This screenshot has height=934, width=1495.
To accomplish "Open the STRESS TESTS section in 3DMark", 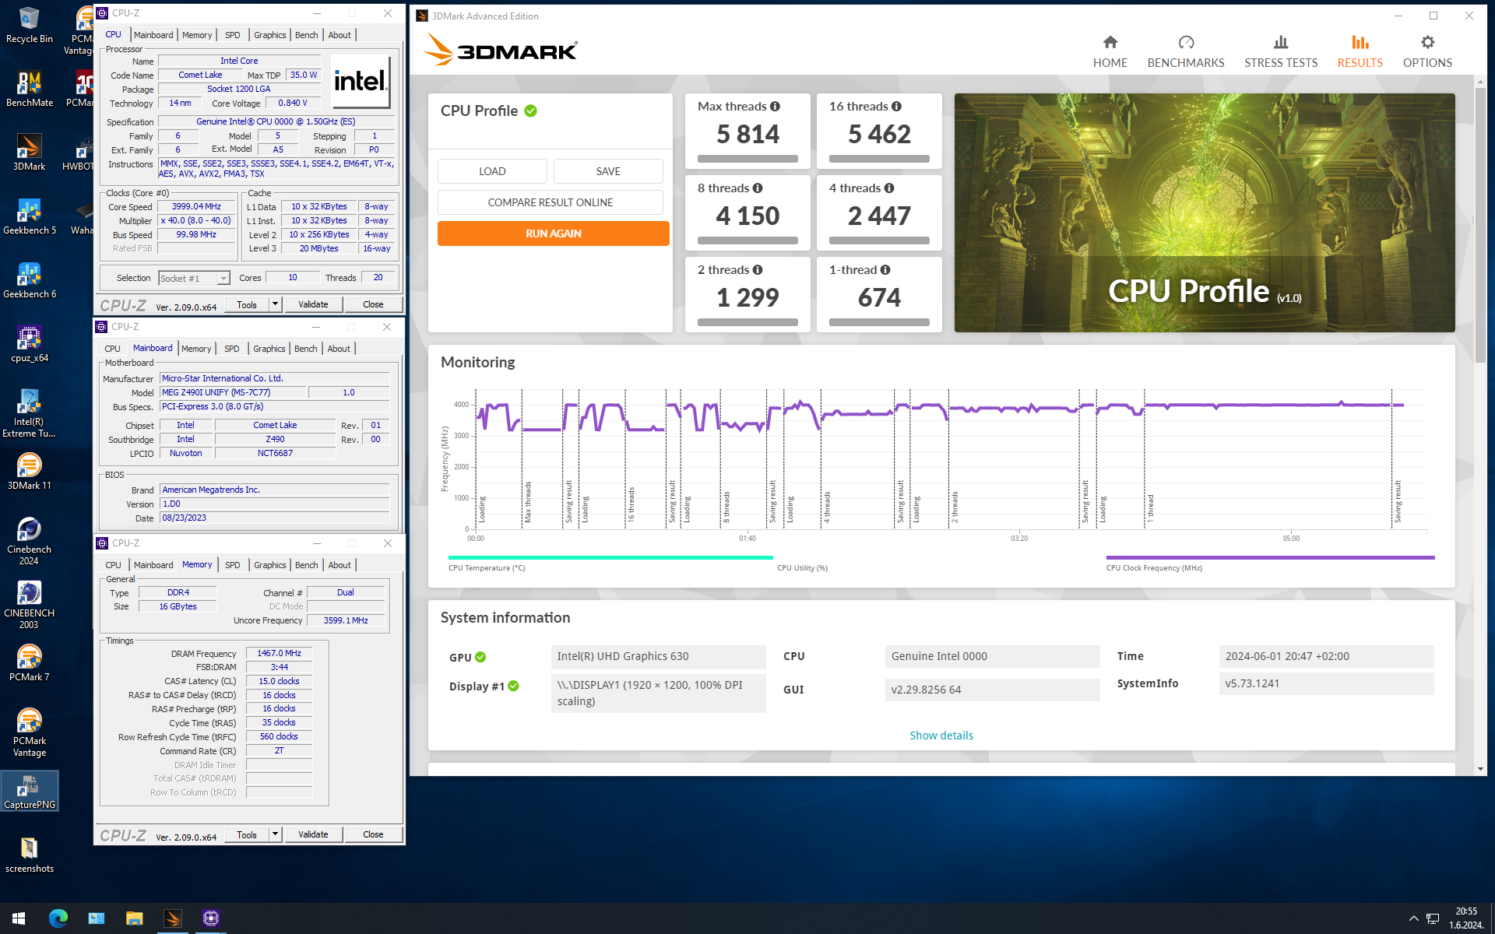I will pyautogui.click(x=1280, y=51).
